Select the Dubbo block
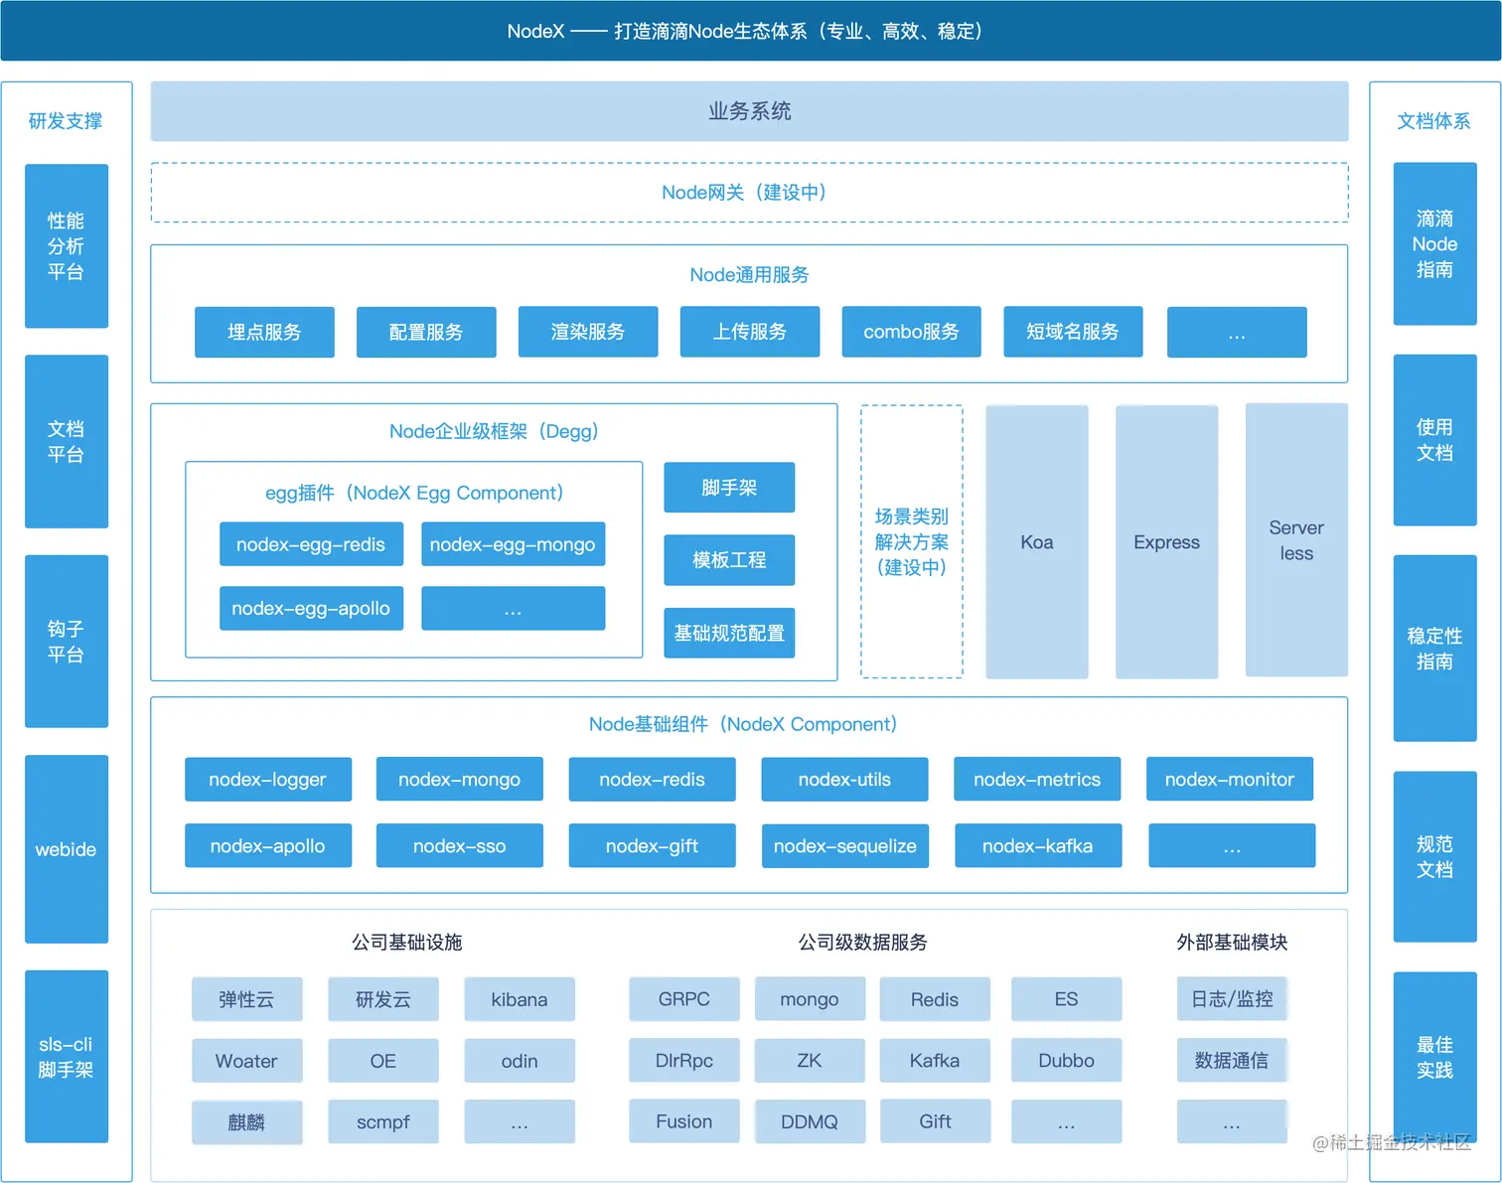 tap(1067, 1061)
